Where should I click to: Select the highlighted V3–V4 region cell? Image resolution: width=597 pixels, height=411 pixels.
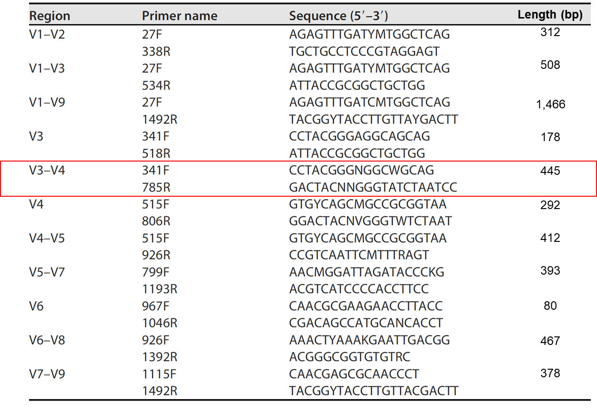pyautogui.click(x=47, y=170)
